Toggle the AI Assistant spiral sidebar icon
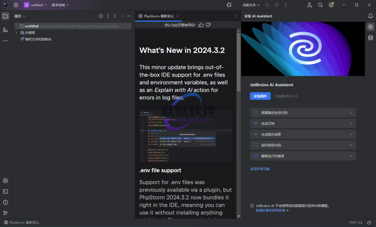The image size is (376, 227). (370, 27)
